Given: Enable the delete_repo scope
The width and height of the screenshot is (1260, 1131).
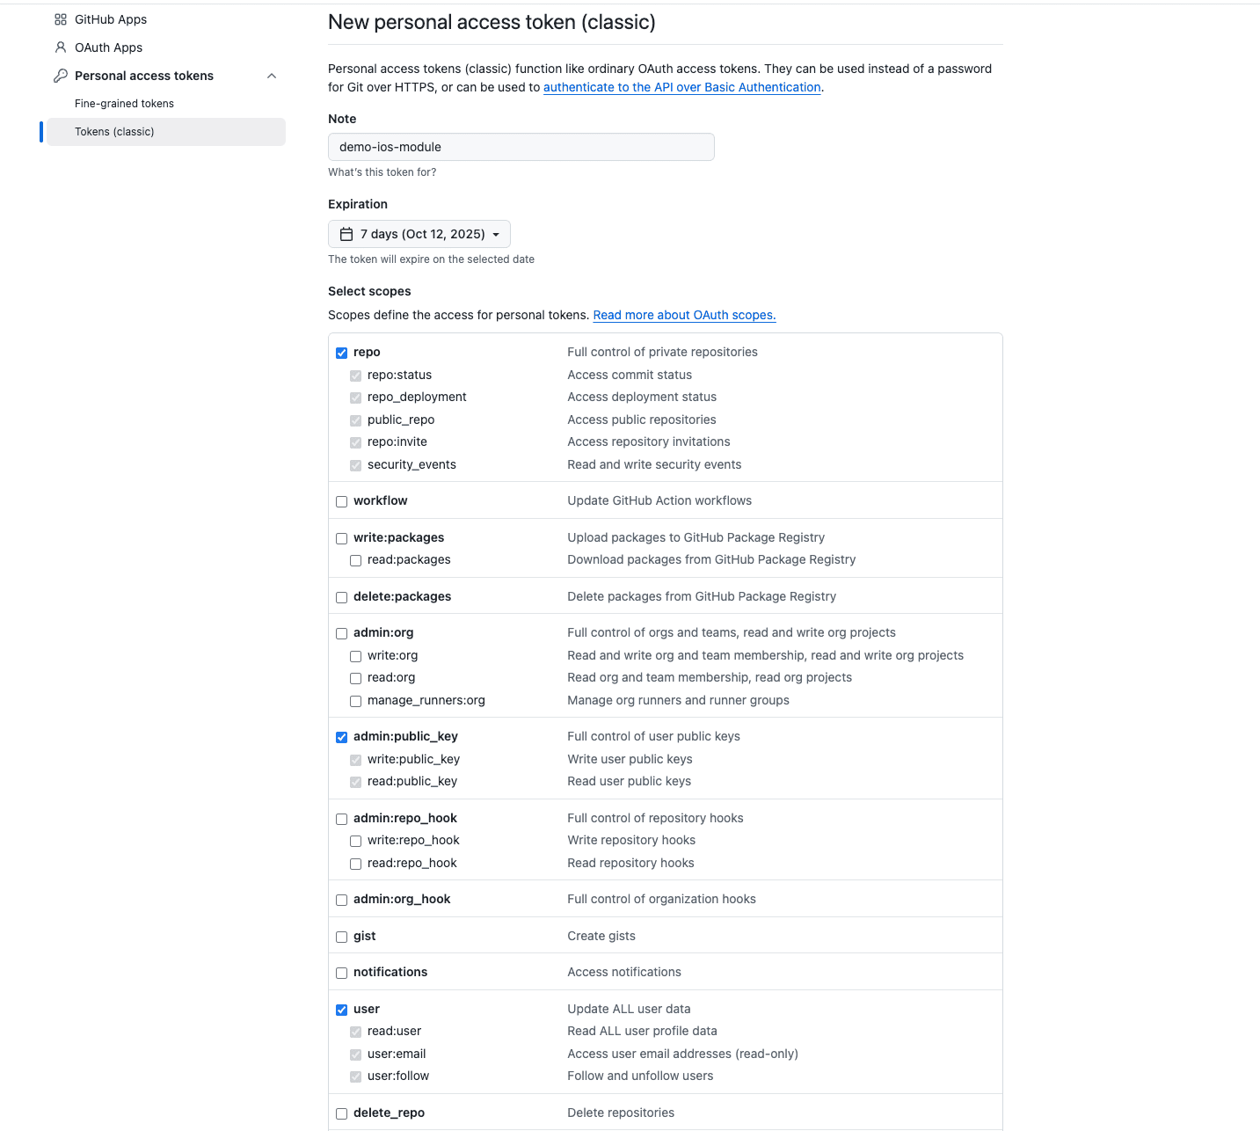Looking at the screenshot, I should pos(341,1113).
